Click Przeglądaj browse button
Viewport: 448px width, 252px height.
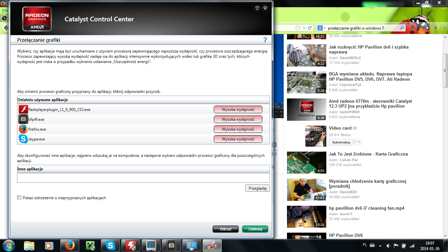click(x=257, y=188)
